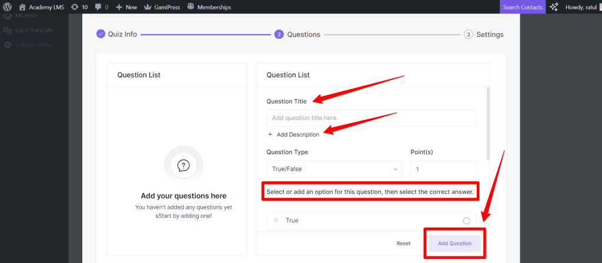The image size is (602, 263).
Task: Go to the Quiz Info step
Action: 116,34
